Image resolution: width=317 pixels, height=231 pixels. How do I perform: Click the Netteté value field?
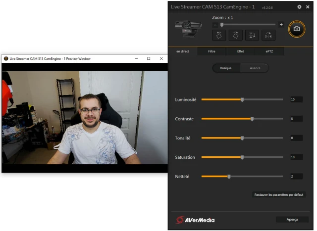tap(296, 177)
